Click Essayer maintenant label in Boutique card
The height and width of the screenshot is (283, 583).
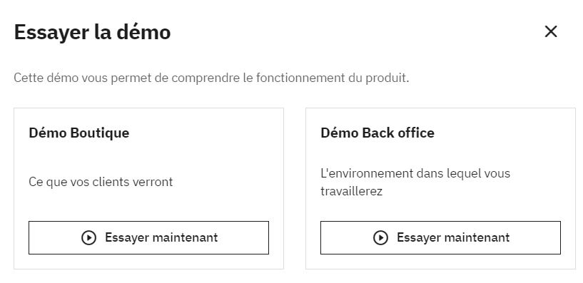[x=161, y=237]
